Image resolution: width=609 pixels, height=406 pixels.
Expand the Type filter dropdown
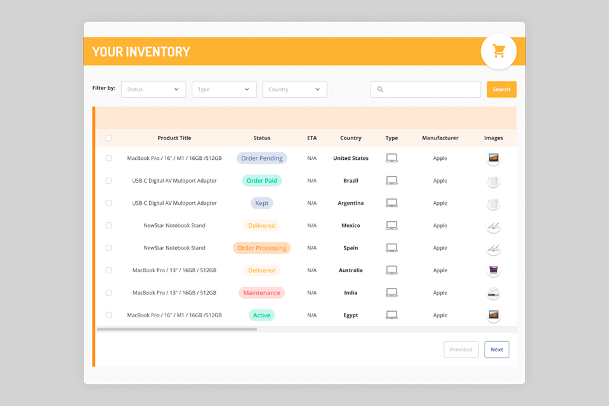[x=224, y=89]
